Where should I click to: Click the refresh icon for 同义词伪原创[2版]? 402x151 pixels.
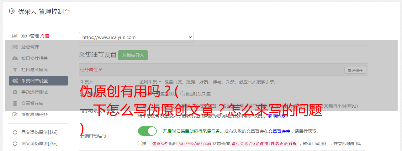pyautogui.click(x=15, y=144)
